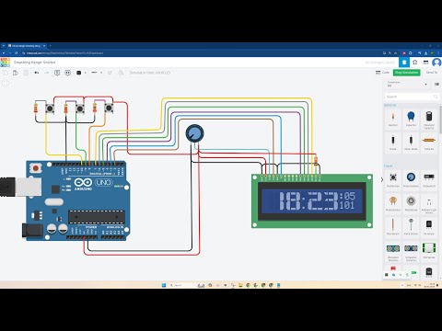This screenshot has height=331, width=442.
Task: Select the Photoresistor component
Action: 393,203
